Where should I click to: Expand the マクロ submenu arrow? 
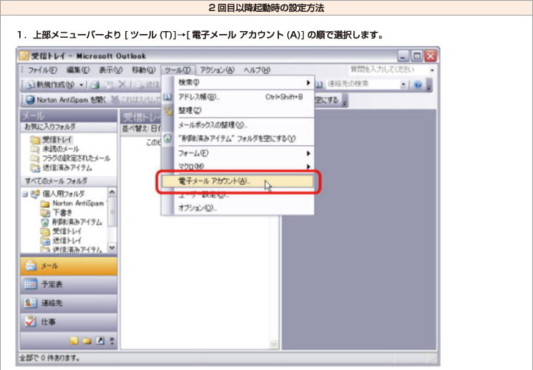pos(308,166)
